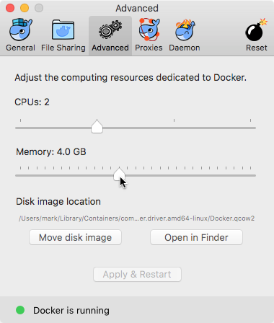Select the File Sharing folder icon
Image resolution: width=274 pixels, height=323 pixels.
pos(63,30)
